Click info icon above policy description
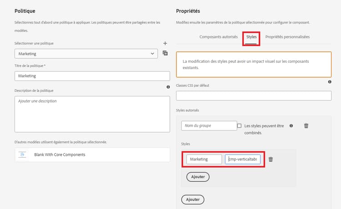 tap(168, 87)
